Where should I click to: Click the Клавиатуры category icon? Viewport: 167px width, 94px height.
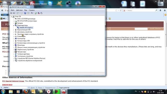pyautogui.click(x=16, y=36)
